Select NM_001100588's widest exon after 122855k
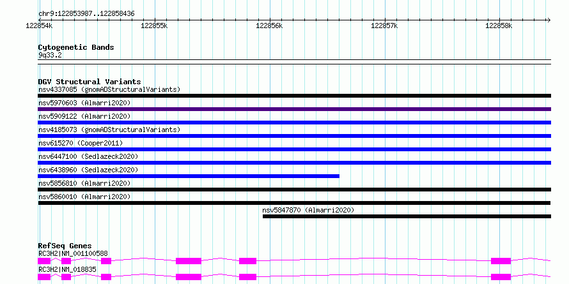 click(189, 261)
